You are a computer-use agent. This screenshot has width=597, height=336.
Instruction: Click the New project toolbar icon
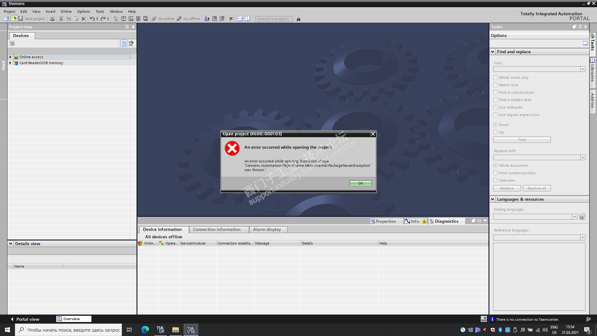(7, 19)
